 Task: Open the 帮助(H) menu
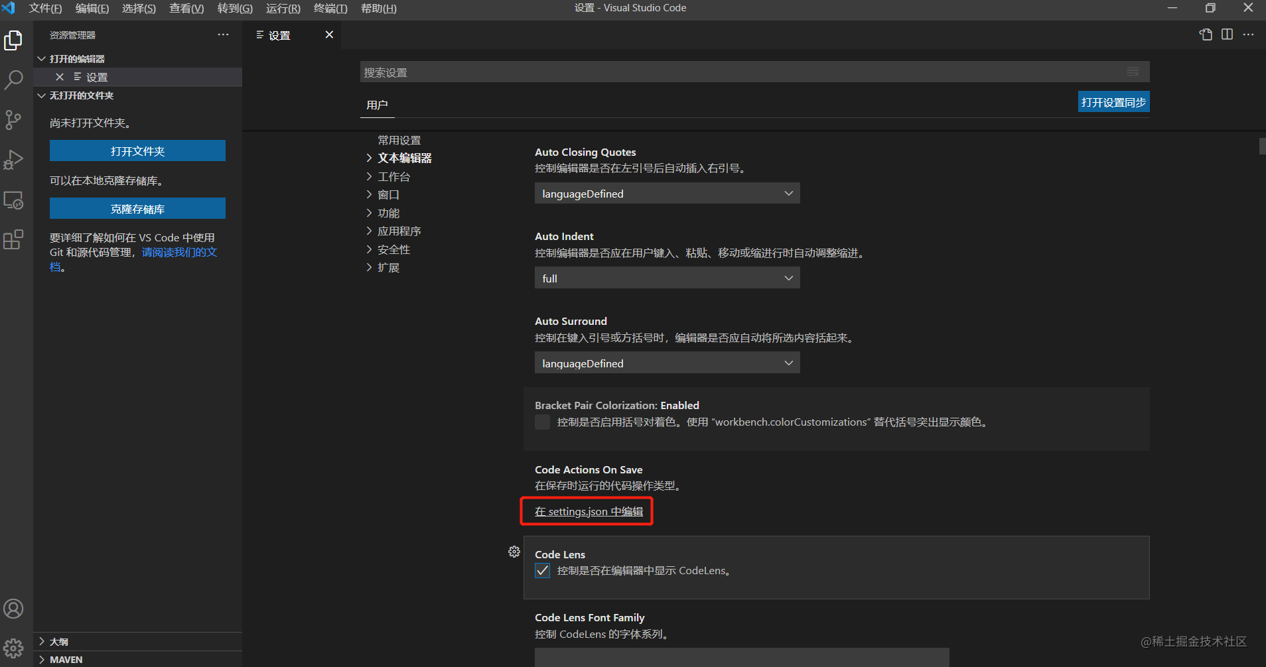(378, 8)
